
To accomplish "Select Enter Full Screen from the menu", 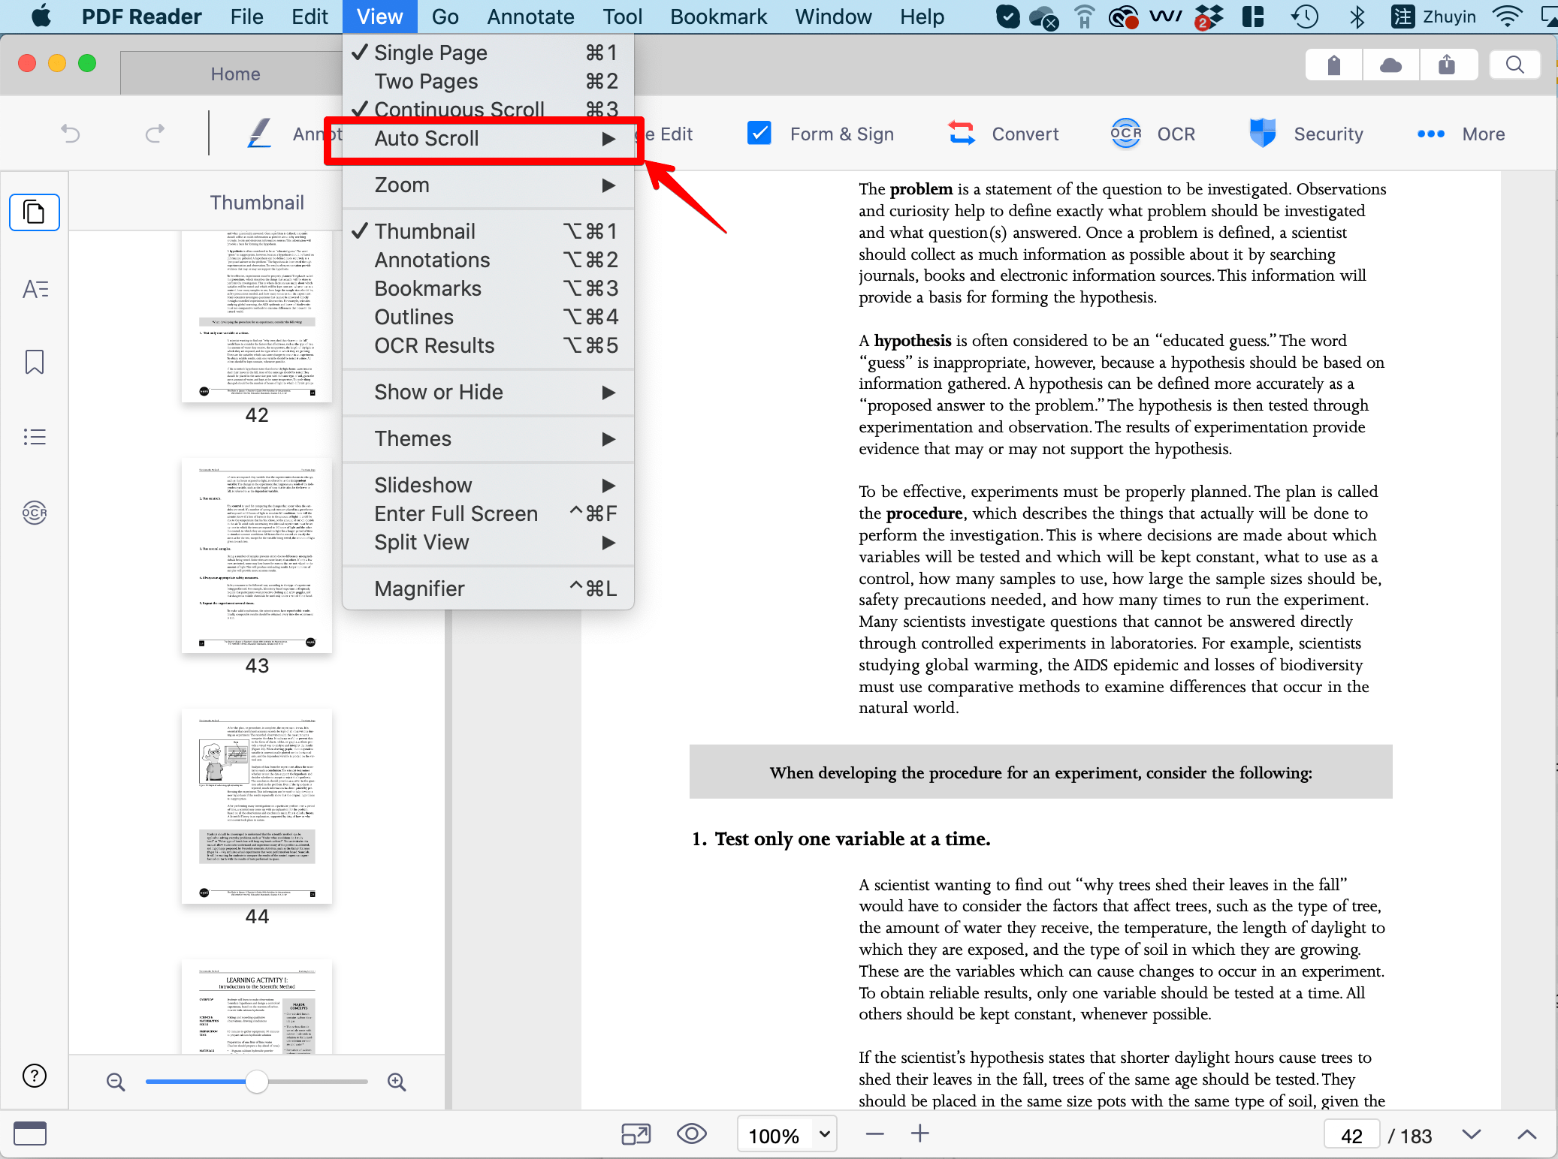I will coord(455,513).
